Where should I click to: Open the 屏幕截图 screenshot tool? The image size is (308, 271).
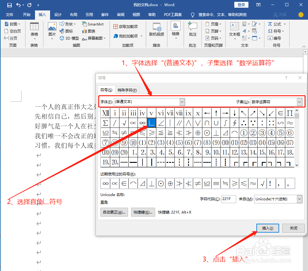point(94,38)
